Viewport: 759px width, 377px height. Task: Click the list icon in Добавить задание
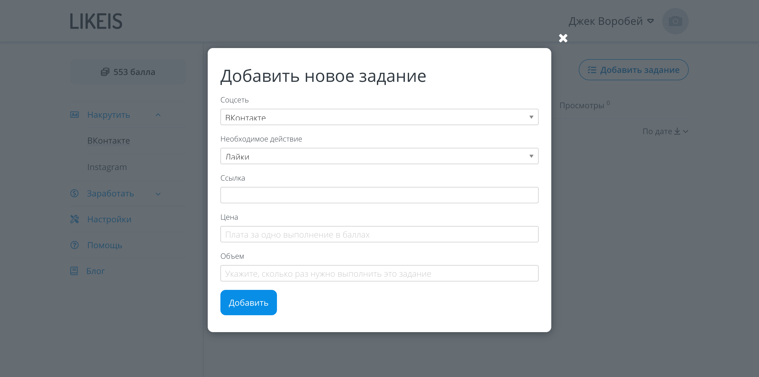tap(592, 70)
